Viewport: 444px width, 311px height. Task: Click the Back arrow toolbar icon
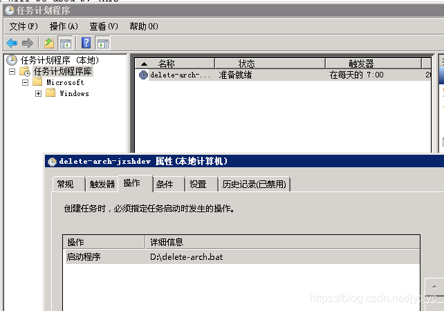[12, 44]
